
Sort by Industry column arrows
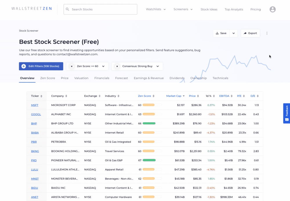pos(118,96)
